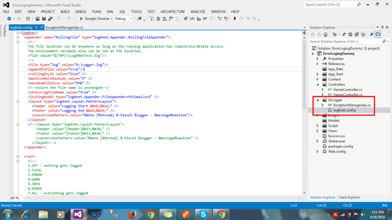Image resolution: width=392 pixels, height=220 pixels.
Task: Click the Home icon in Solution Explorer
Action: point(325,34)
